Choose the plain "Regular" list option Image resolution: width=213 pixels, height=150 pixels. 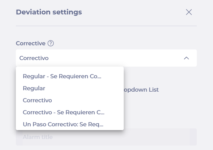[x=70, y=88]
